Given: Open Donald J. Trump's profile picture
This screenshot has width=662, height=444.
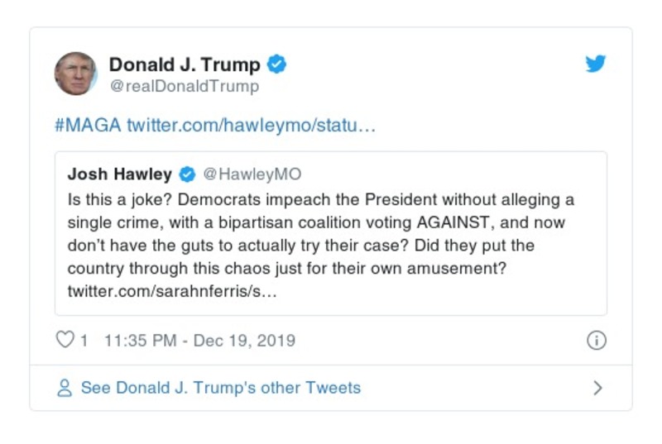Looking at the screenshot, I should coord(76,74).
